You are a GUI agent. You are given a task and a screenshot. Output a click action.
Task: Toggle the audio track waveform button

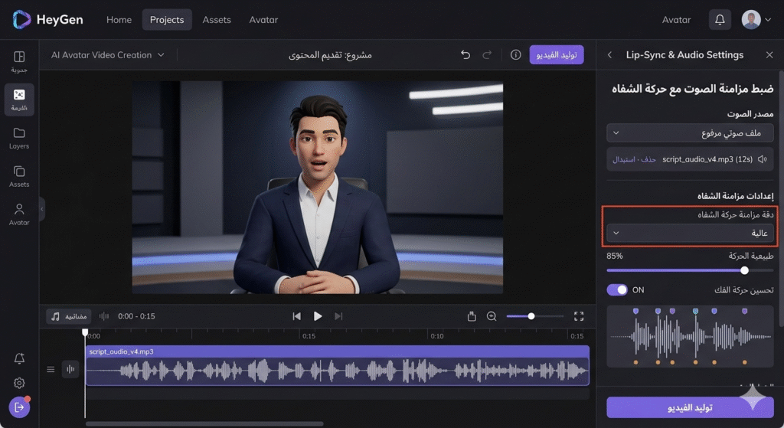(71, 370)
